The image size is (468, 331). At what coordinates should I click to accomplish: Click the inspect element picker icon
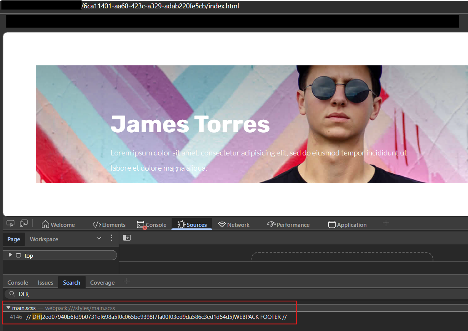pos(11,223)
